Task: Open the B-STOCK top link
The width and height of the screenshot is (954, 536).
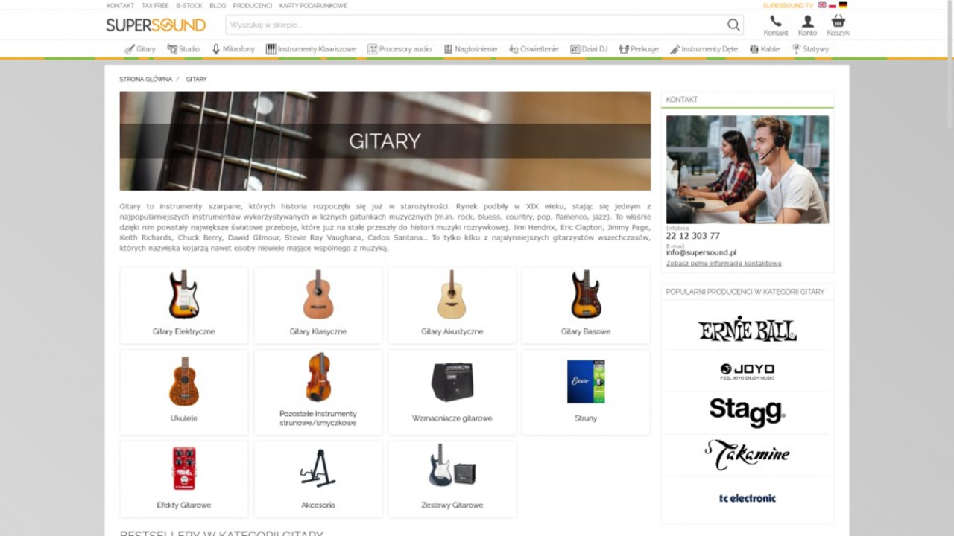Action: pyautogui.click(x=189, y=5)
